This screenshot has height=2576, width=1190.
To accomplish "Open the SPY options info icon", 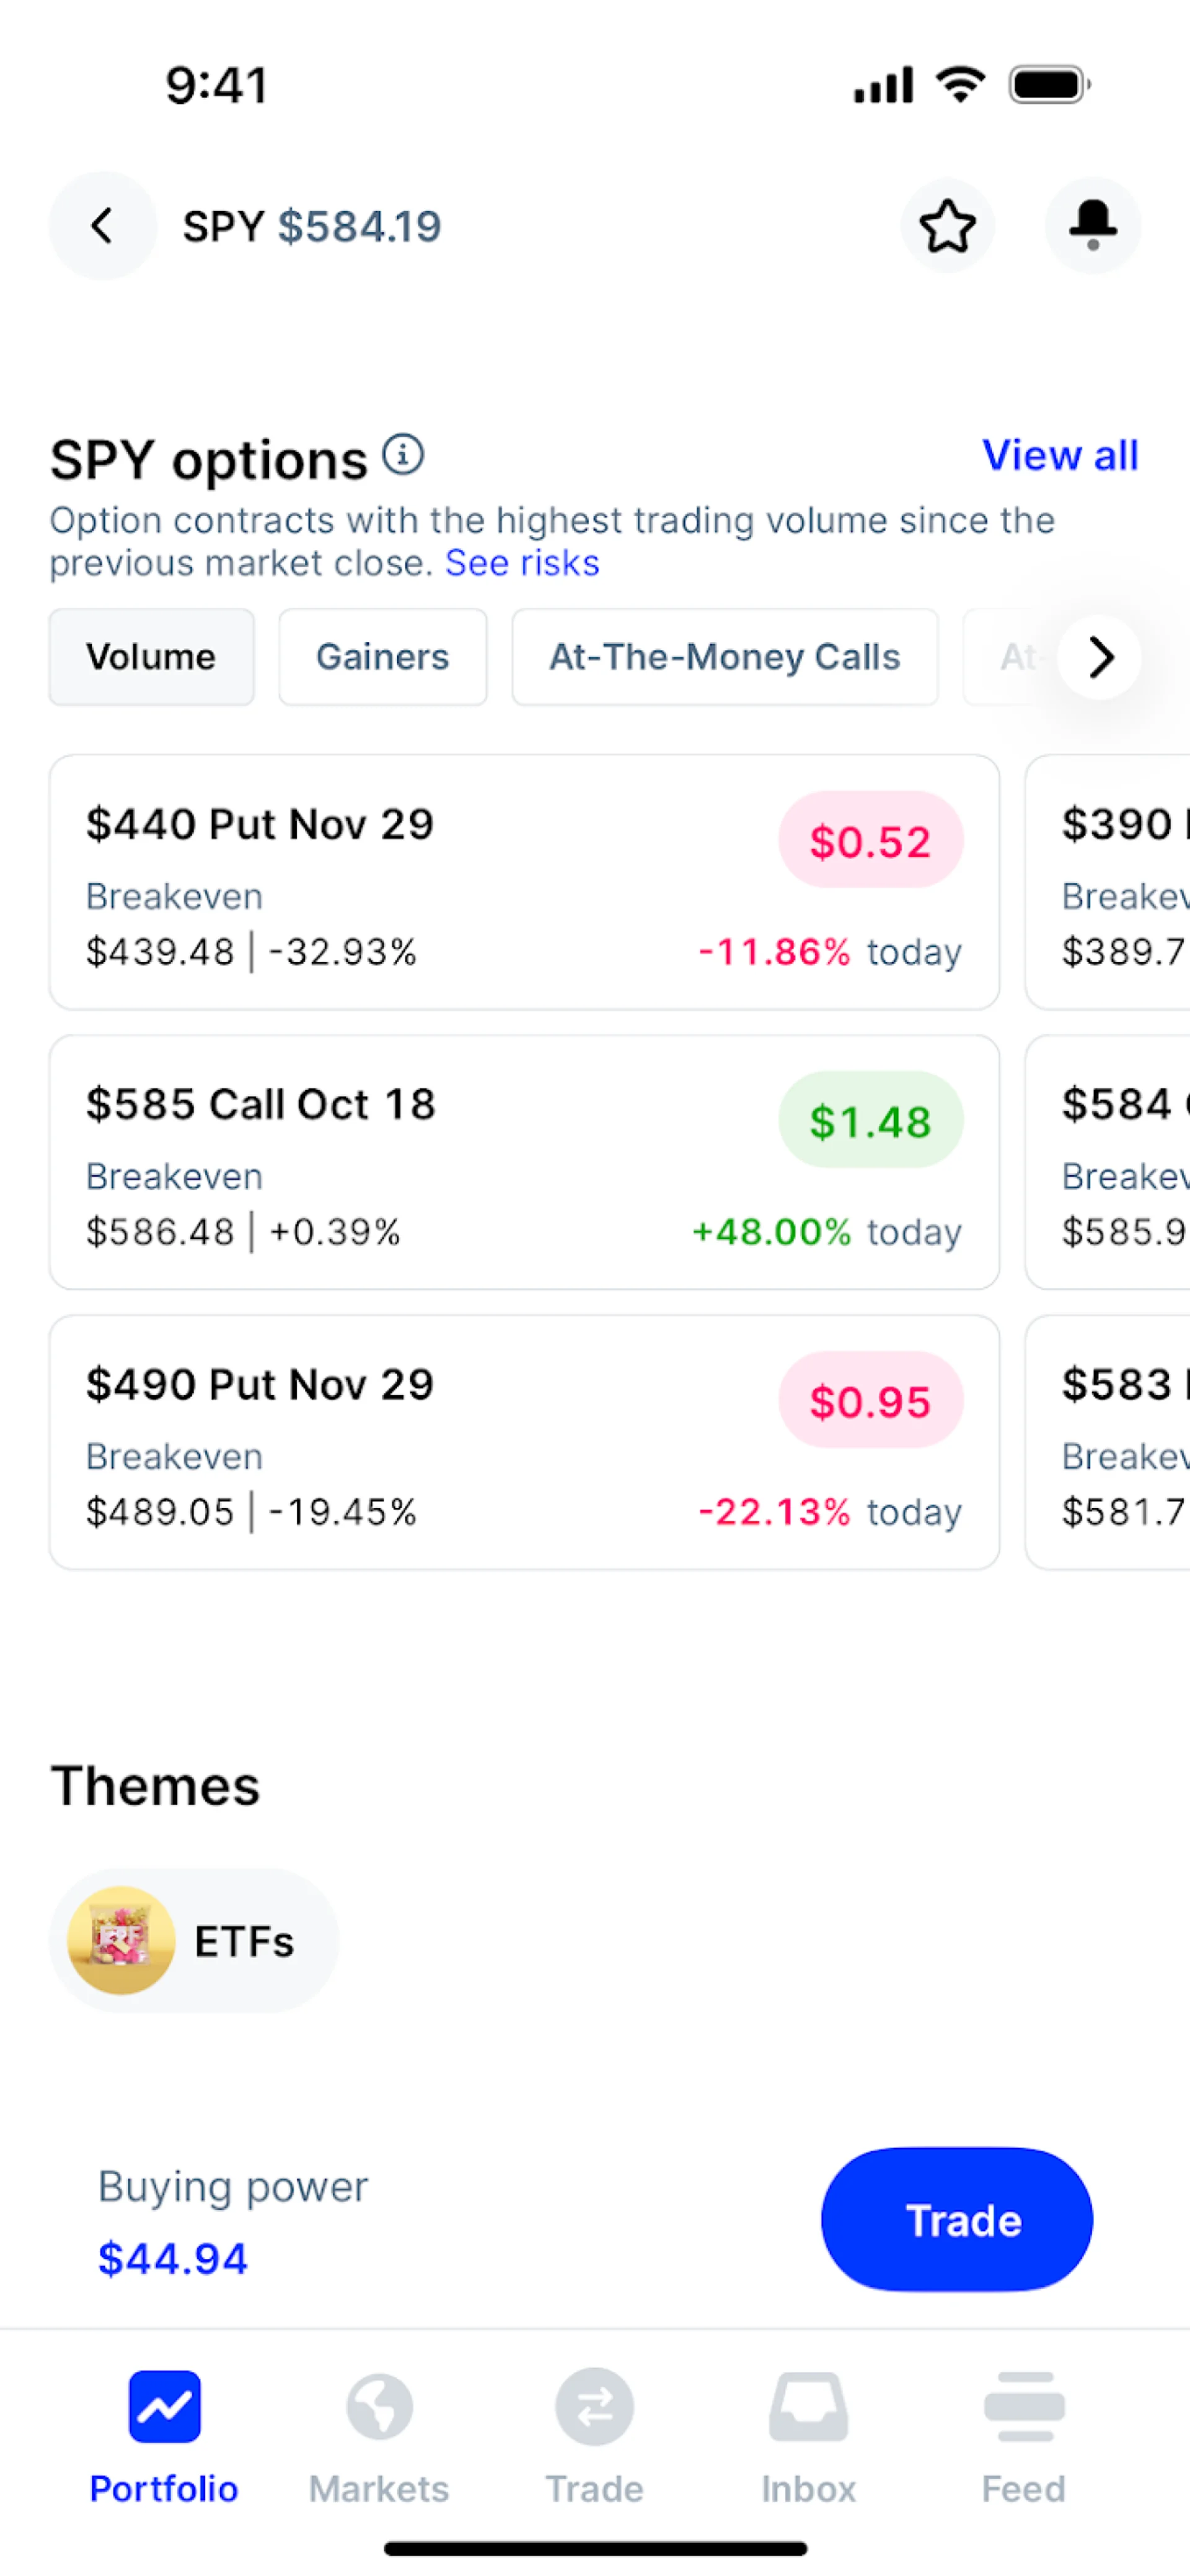I will (x=403, y=455).
